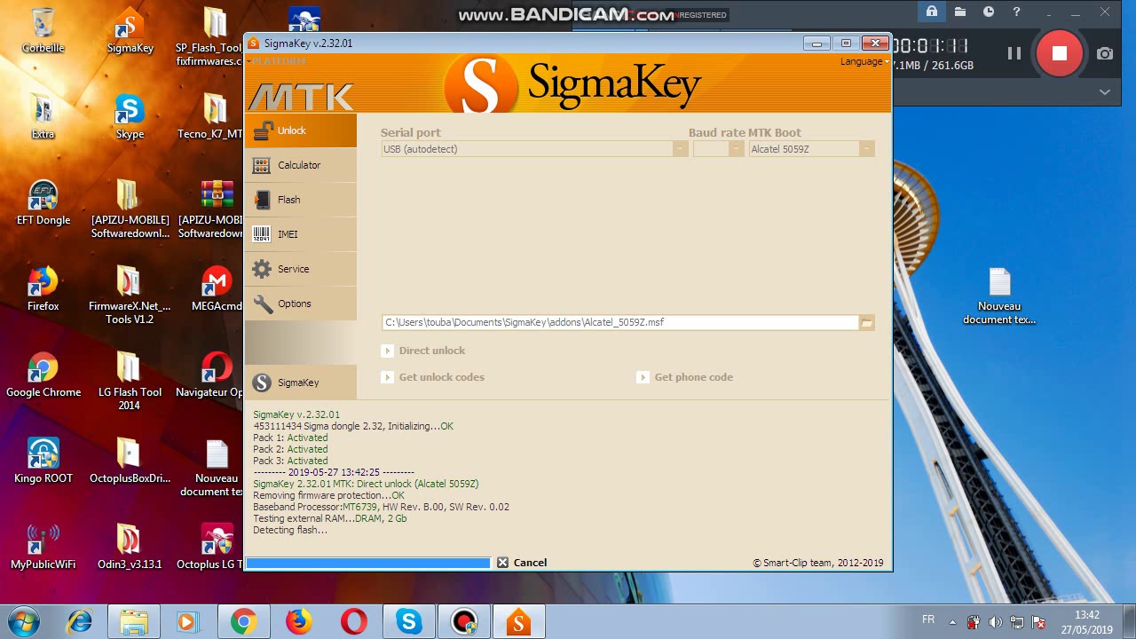Select the Kingo ROOT desktop icon

pos(43,461)
